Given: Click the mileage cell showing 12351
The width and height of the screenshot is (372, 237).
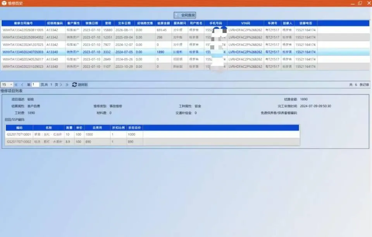Looking at the screenshot, I should [108, 38].
